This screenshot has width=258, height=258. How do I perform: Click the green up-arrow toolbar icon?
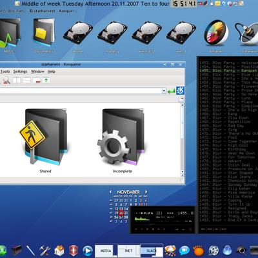(x=46, y=81)
